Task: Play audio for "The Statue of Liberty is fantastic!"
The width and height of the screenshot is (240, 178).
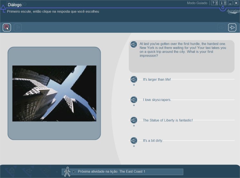Action: pyautogui.click(x=134, y=120)
